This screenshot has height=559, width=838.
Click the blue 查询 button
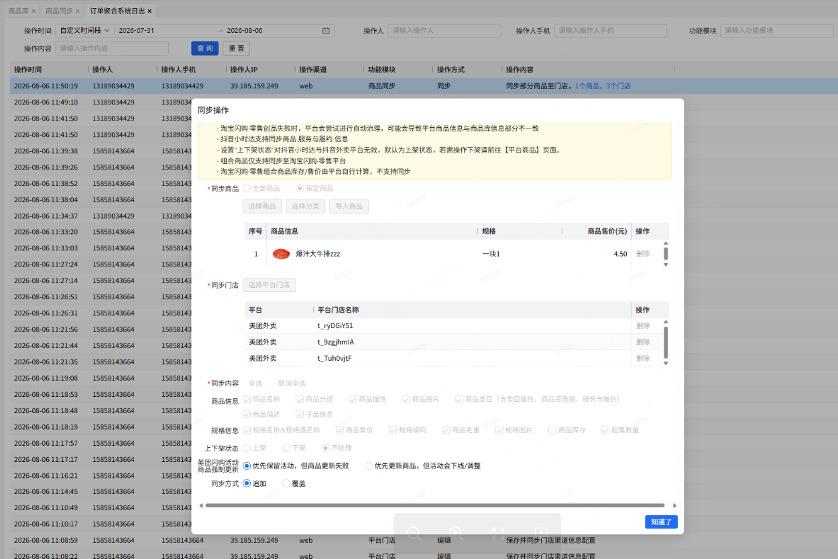coord(205,48)
